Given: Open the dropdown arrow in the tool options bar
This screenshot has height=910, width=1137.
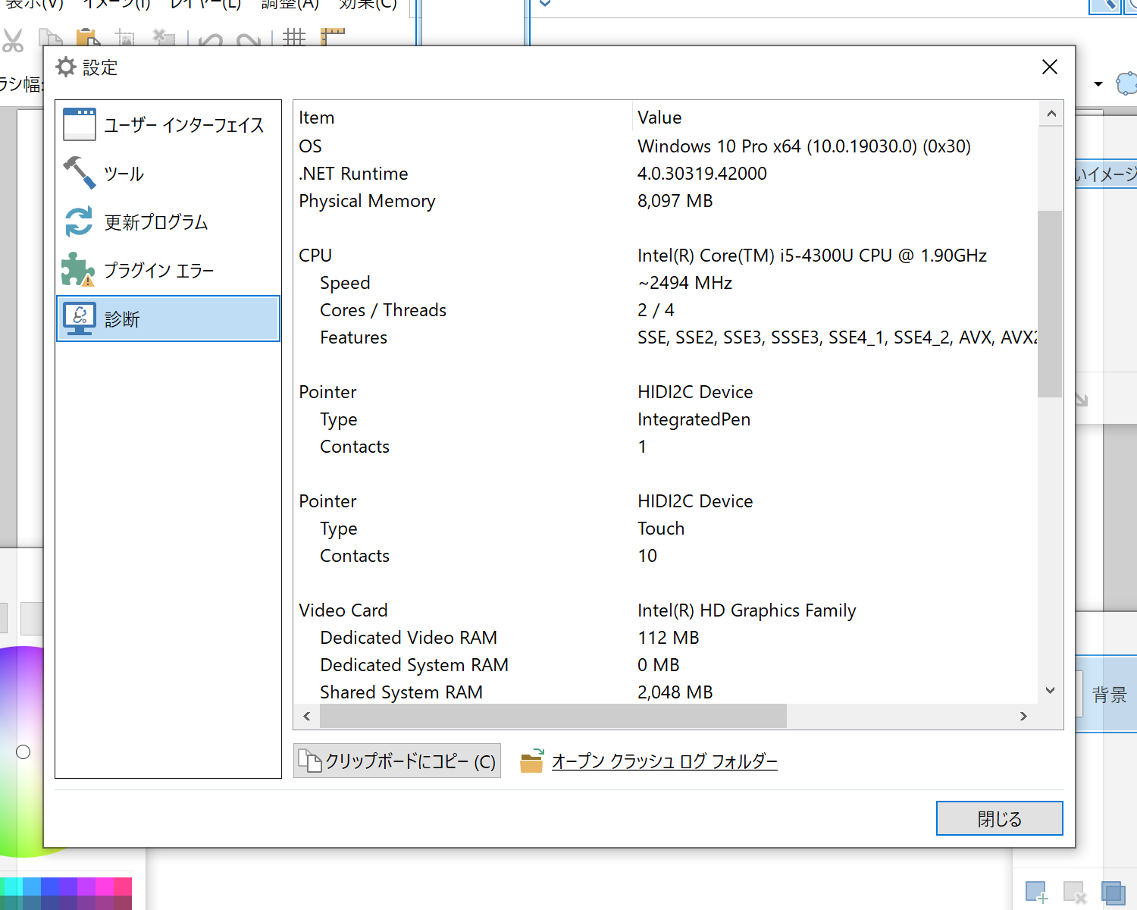Looking at the screenshot, I should tap(1098, 83).
